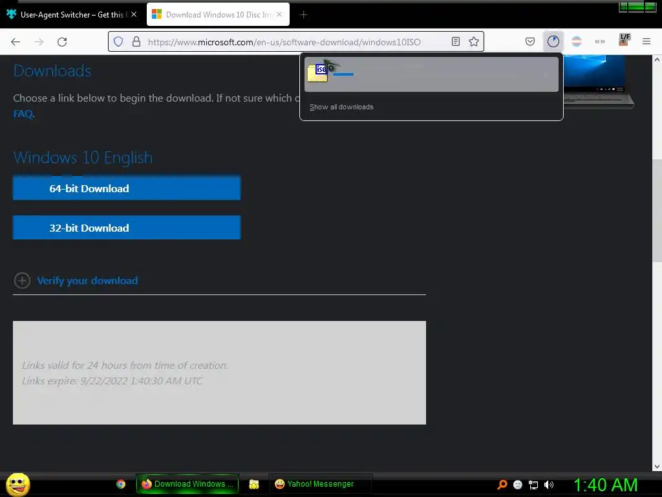Toggle reader view in the address bar
Image resolution: width=662 pixels, height=497 pixels.
(456, 41)
